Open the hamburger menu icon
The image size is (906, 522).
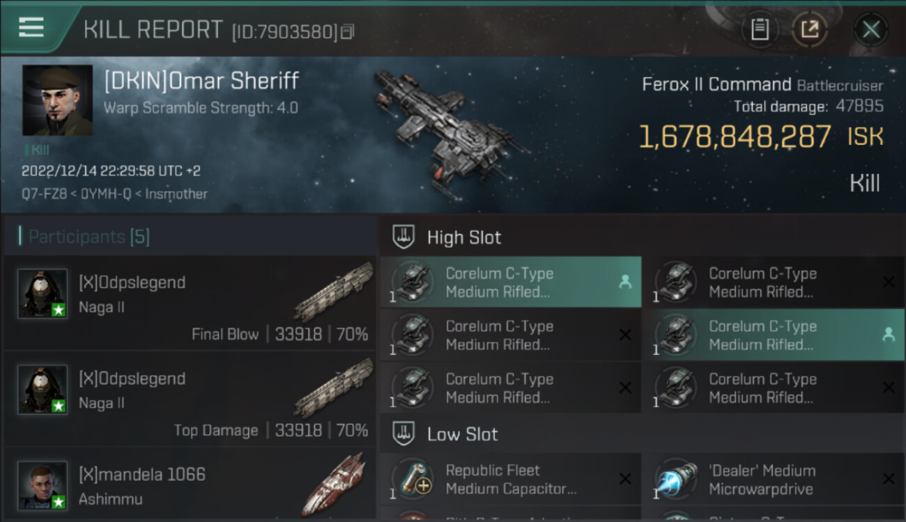pos(31,27)
